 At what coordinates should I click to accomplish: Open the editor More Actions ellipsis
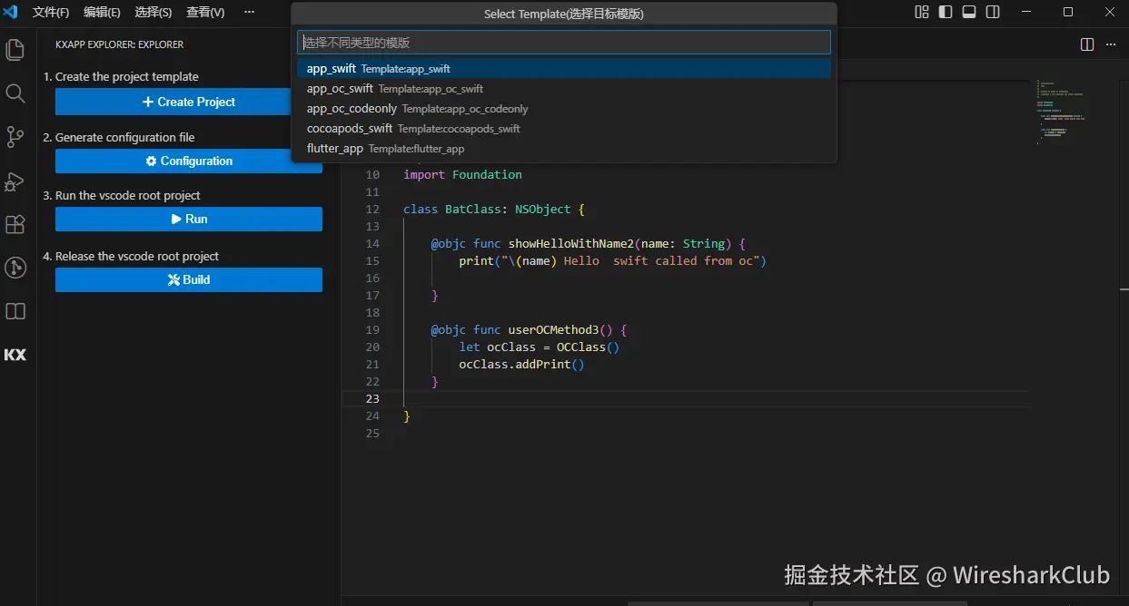pos(1112,44)
